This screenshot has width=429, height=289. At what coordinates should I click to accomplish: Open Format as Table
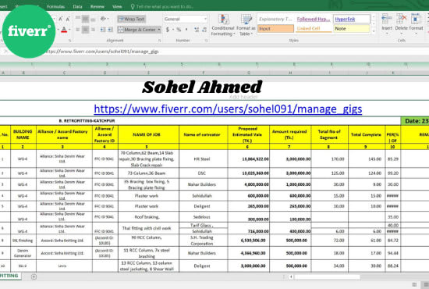point(246,25)
